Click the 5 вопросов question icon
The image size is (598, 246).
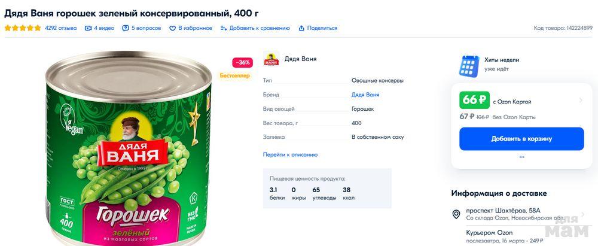[x=126, y=28]
